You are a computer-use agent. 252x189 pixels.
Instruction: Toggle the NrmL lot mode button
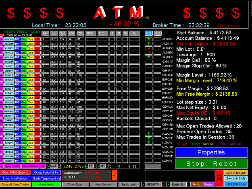pyautogui.click(x=54, y=166)
